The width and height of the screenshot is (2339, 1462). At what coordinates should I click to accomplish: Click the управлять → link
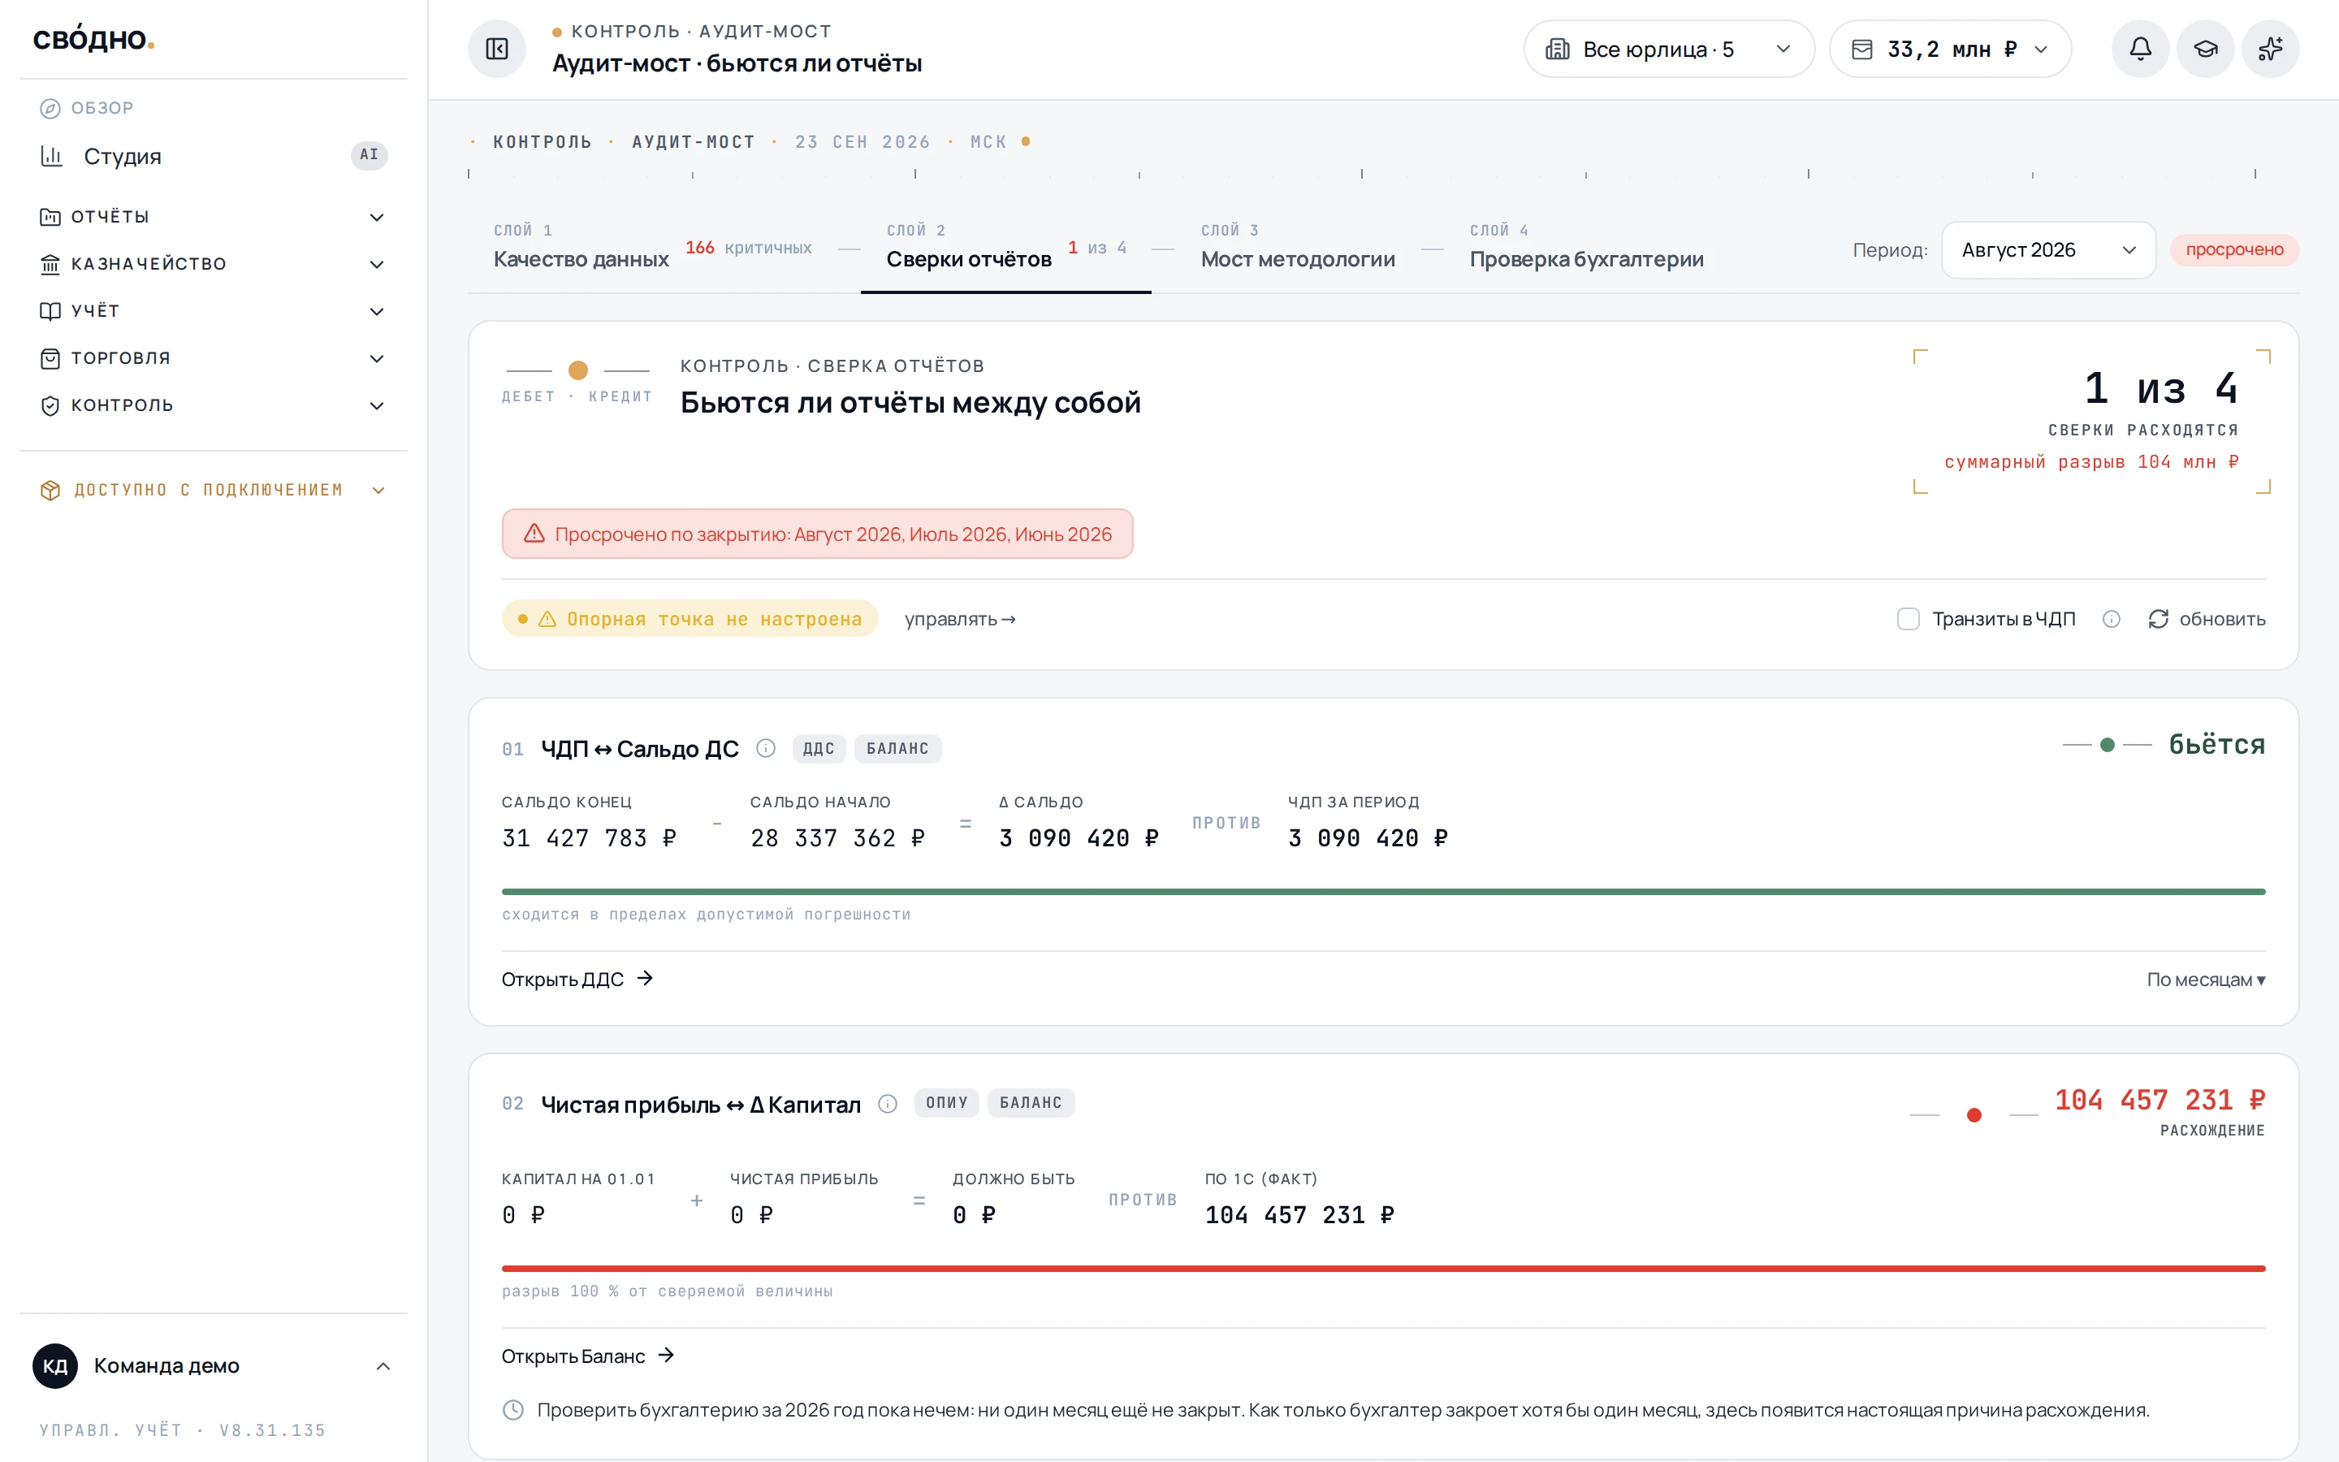pos(960,619)
